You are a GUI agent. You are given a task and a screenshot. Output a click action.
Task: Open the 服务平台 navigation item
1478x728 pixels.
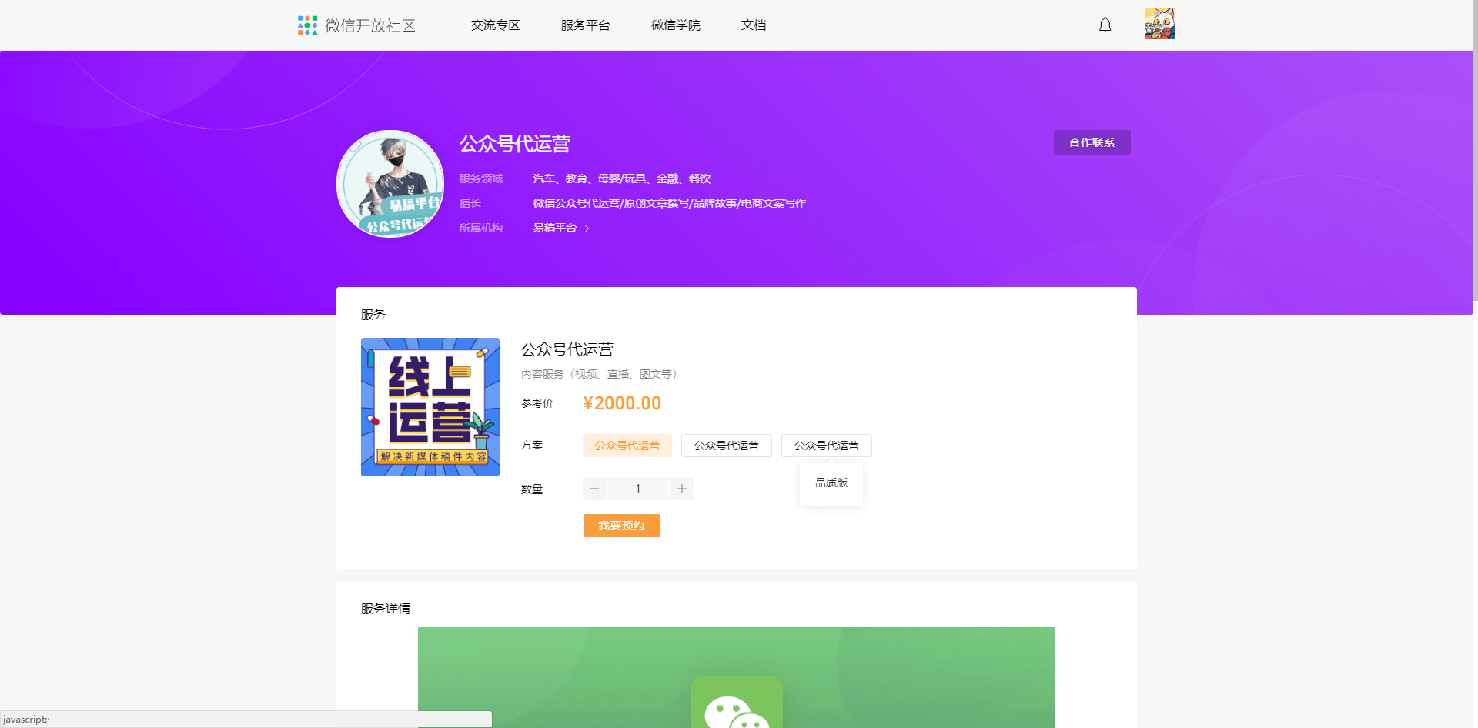tap(586, 25)
